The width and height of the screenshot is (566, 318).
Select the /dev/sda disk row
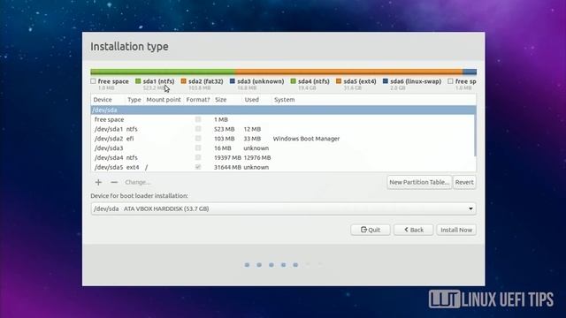(x=283, y=110)
